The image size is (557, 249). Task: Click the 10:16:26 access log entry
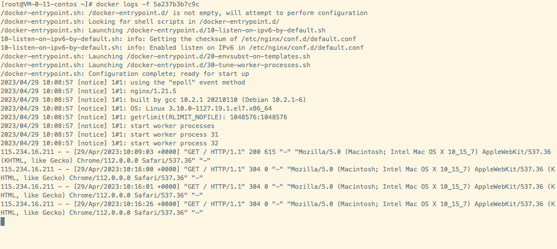point(278,208)
